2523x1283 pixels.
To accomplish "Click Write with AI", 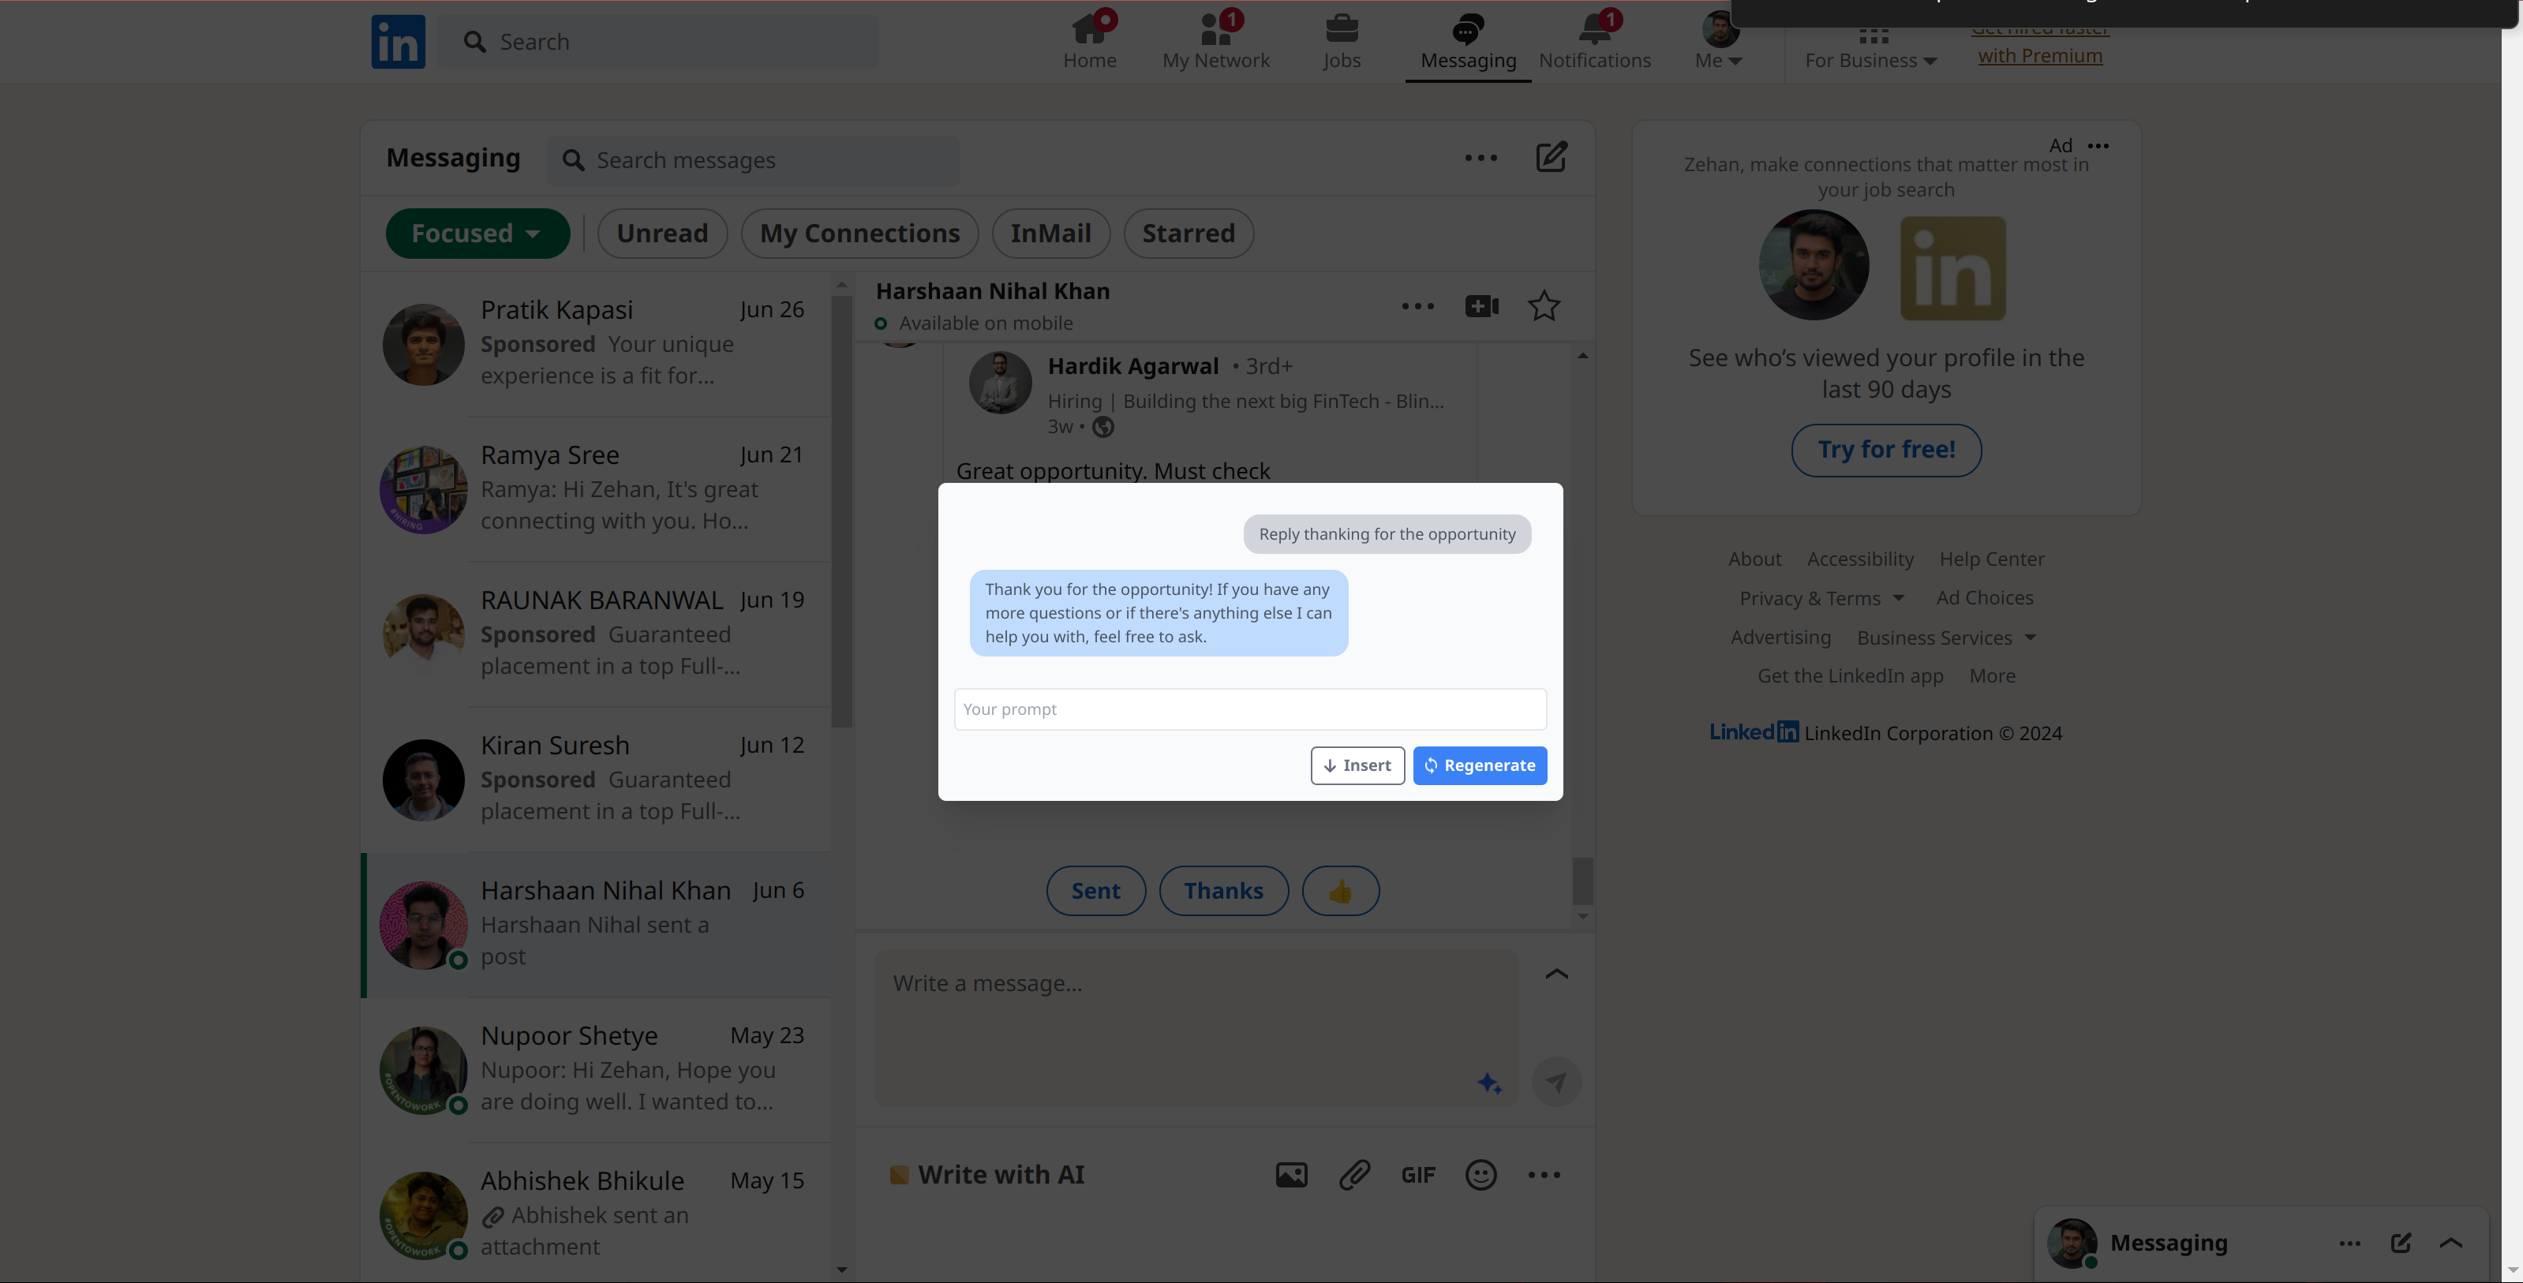I will pyautogui.click(x=986, y=1174).
